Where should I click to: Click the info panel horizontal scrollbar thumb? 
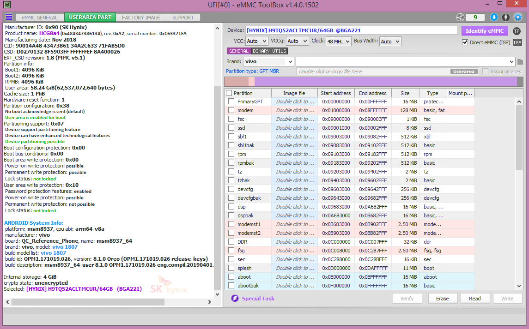click(88, 302)
